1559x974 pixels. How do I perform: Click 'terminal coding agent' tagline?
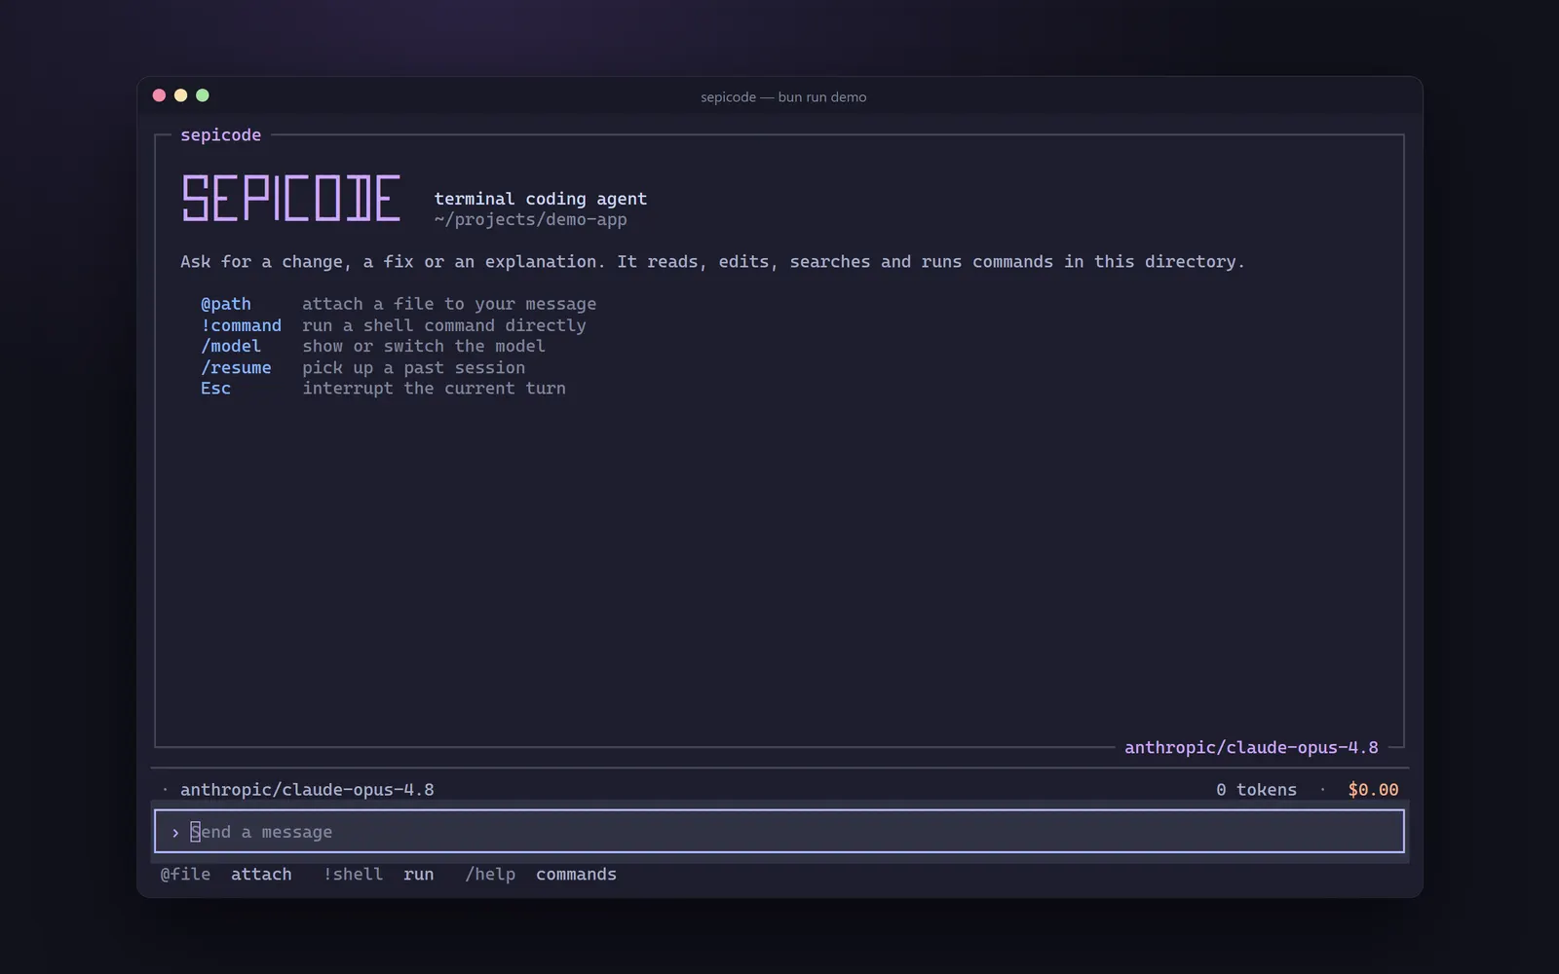tap(541, 199)
